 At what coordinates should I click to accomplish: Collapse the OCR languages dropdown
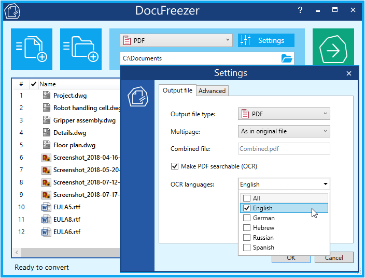(x=326, y=184)
